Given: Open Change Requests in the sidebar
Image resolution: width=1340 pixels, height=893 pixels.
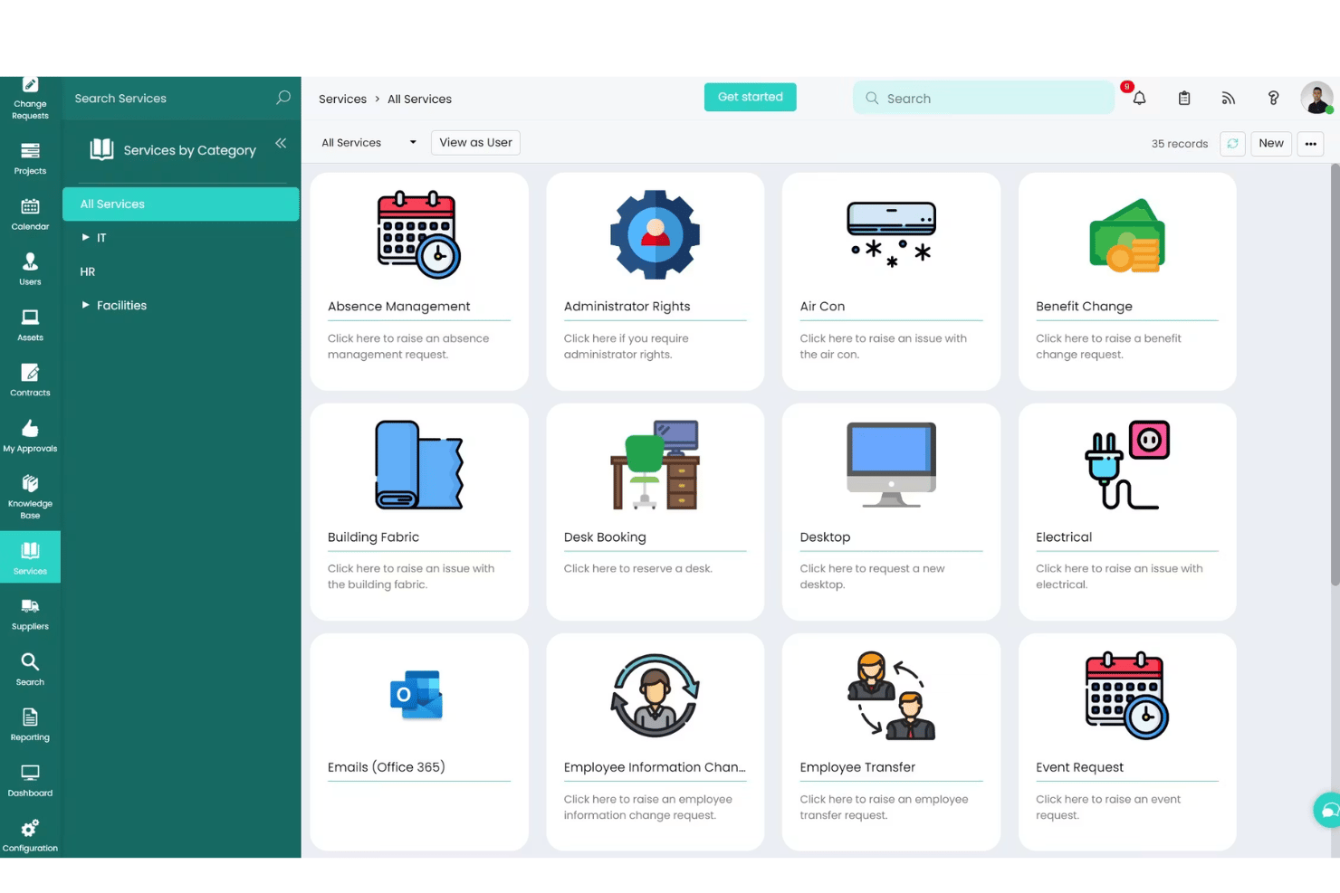Looking at the screenshot, I should [30, 99].
